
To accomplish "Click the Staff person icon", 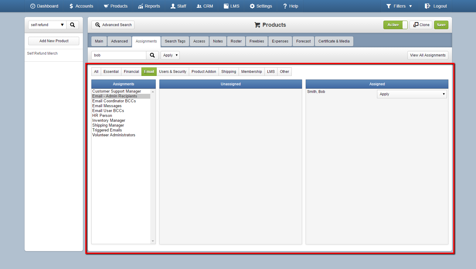I will (173, 6).
